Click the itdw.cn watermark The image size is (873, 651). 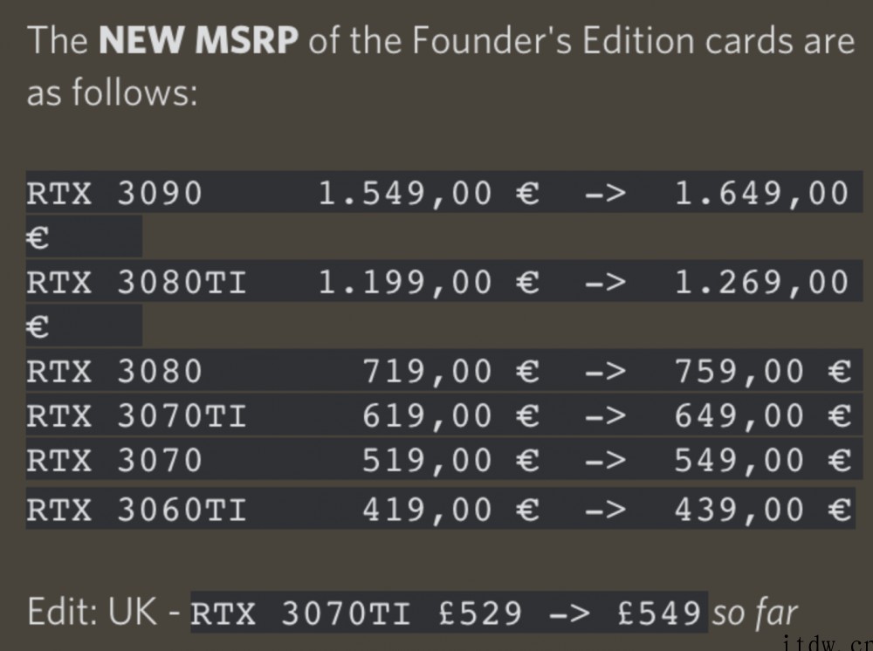point(828,643)
